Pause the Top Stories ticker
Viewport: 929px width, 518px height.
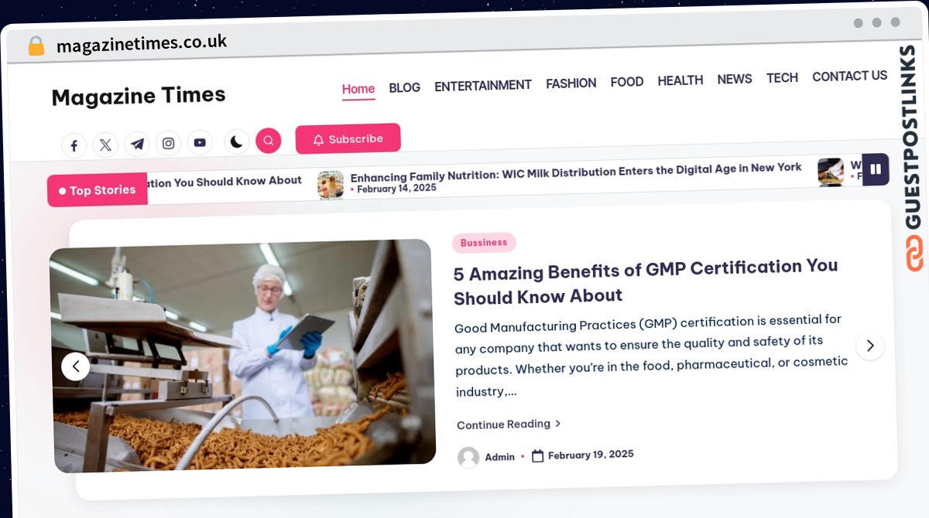876,169
